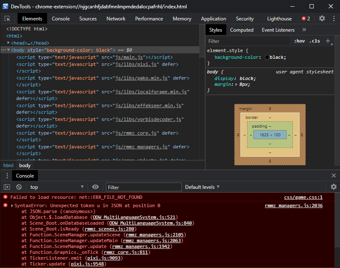This screenshot has width=340, height=268.
Task: Add new style rule plus icon
Action: pyautogui.click(x=328, y=41)
